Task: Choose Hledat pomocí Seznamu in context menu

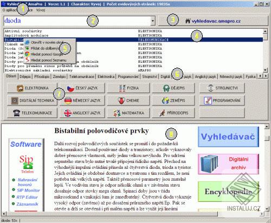Action: 49,60
